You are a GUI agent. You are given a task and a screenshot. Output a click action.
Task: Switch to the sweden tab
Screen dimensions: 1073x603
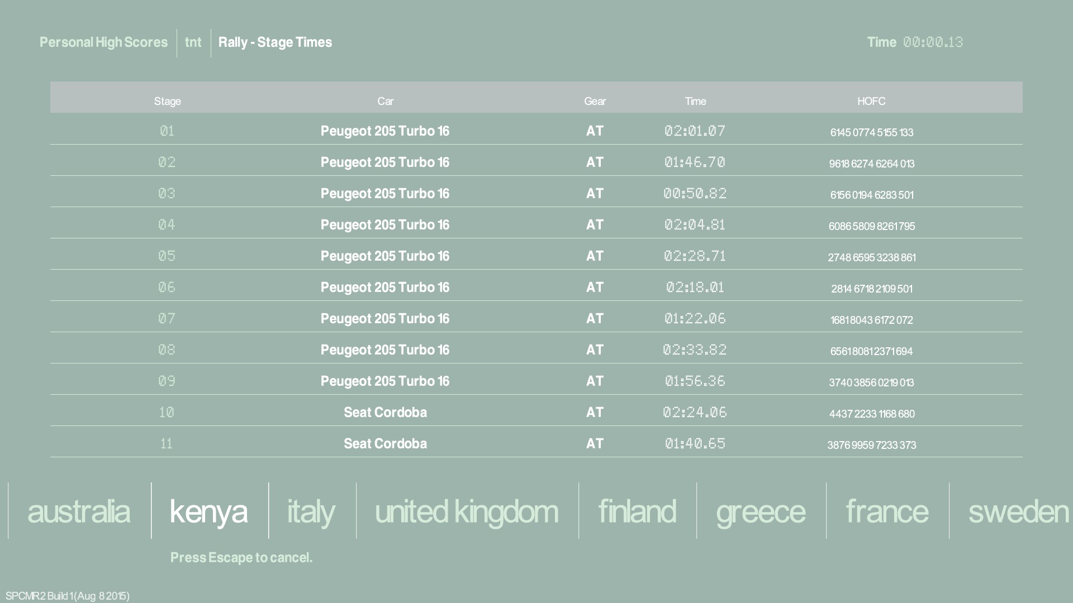(x=1018, y=511)
